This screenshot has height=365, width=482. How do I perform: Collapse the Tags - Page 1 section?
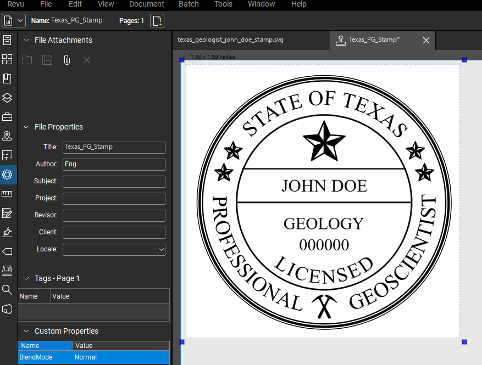click(x=26, y=278)
